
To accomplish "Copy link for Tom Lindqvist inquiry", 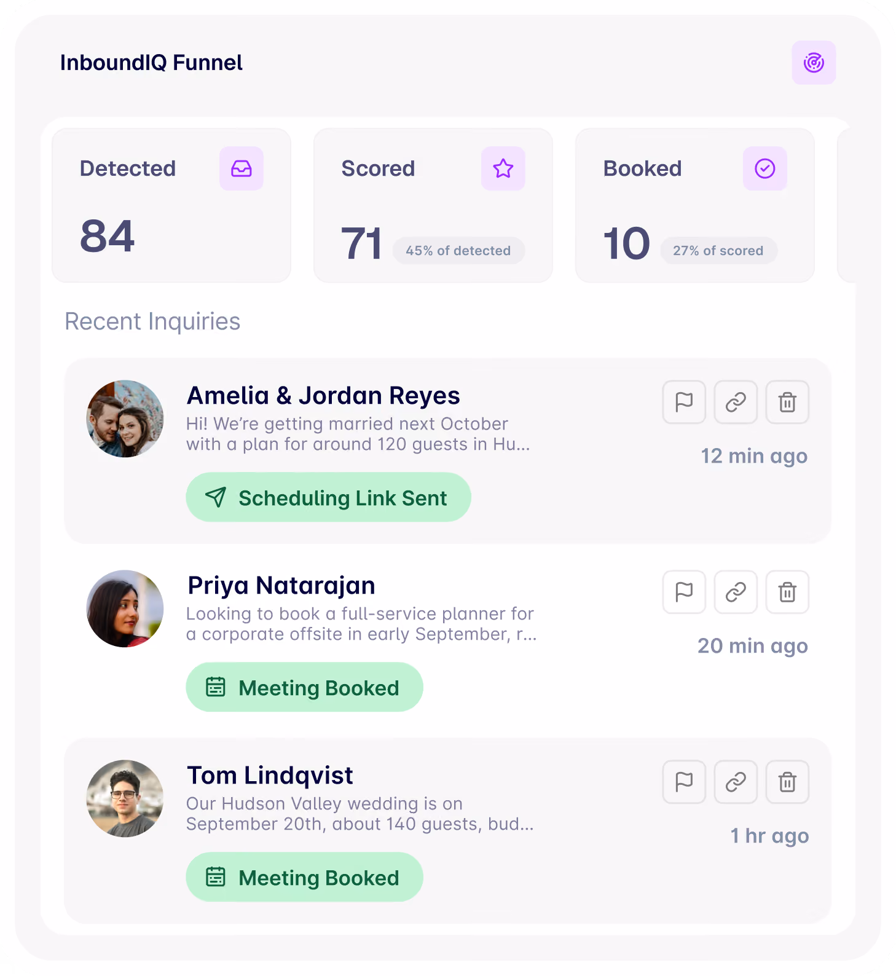I will point(736,782).
